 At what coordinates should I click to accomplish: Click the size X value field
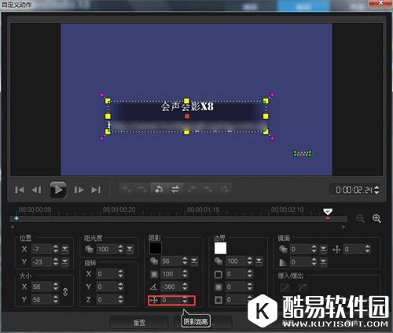click(x=42, y=287)
